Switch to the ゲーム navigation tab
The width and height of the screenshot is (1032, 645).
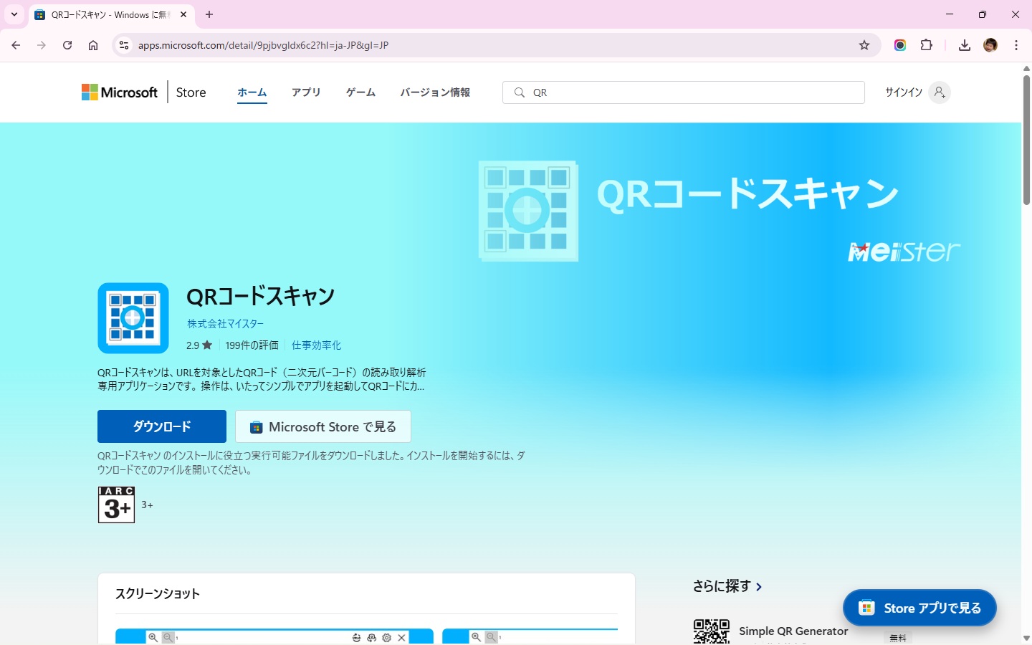point(360,92)
